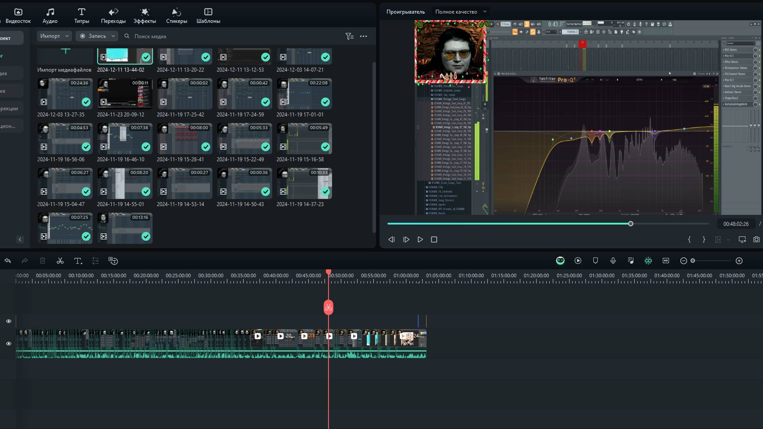This screenshot has width=763, height=429.
Task: Click the Проигрыватель player label
Action: tap(405, 12)
